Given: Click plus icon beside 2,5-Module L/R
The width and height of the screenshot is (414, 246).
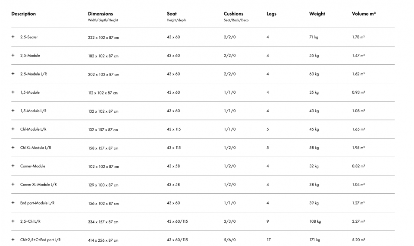Looking at the screenshot, I should (x=13, y=74).
